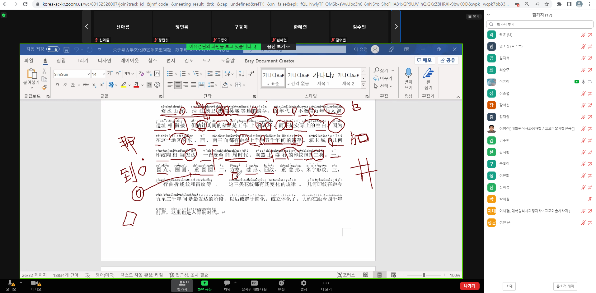Toggle microphone for participant 이유정
This screenshot has height=293, width=596.
click(x=583, y=82)
